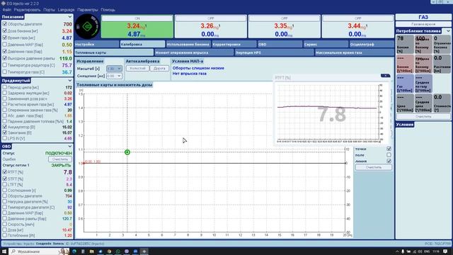This screenshot has height=255, width=453.
Task: Toggle the RTFT [%] checkbox in OBD
Action: pyautogui.click(x=5, y=171)
